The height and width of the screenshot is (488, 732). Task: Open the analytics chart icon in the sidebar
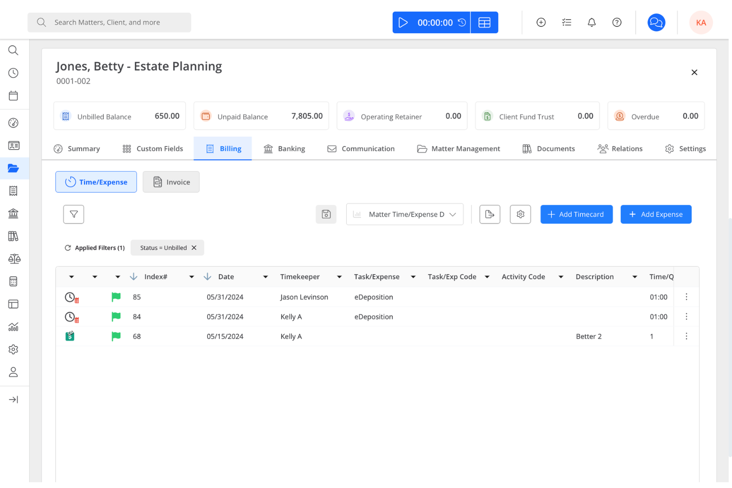[13, 327]
